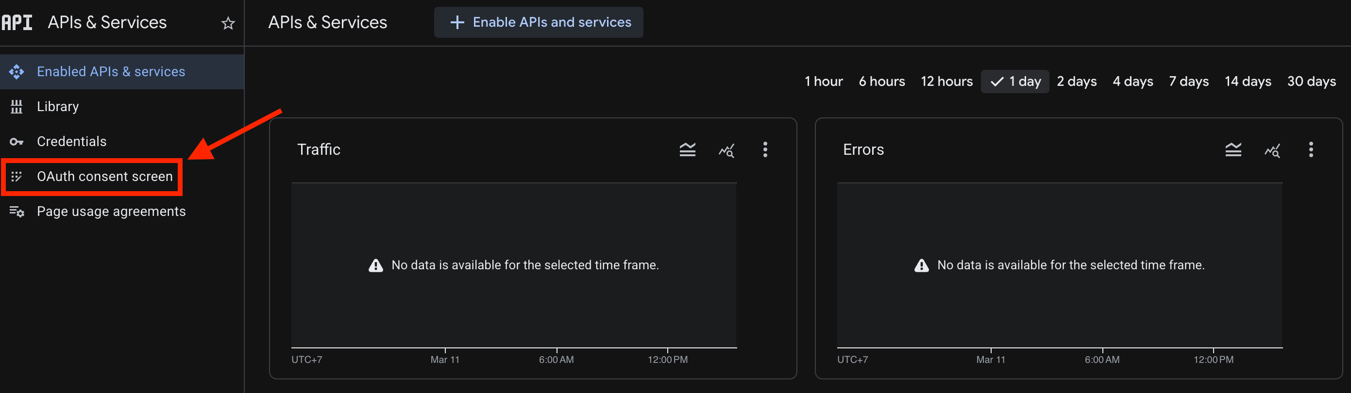
Task: Click the 12:00 PM label on Errors chart
Action: pos(1214,360)
